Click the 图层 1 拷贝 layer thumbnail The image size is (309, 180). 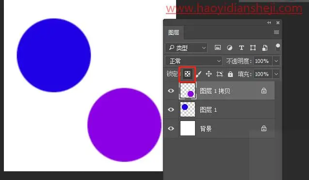point(188,90)
